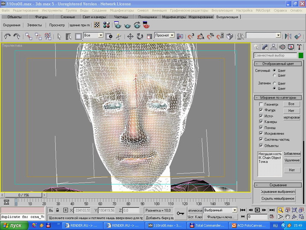Click the Set Key large key icon

tap(181, 213)
